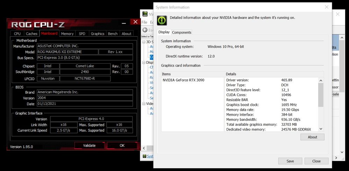Click the BIOS version 2004 field
The height and width of the screenshot is (171, 349).
pyautogui.click(x=85, y=98)
